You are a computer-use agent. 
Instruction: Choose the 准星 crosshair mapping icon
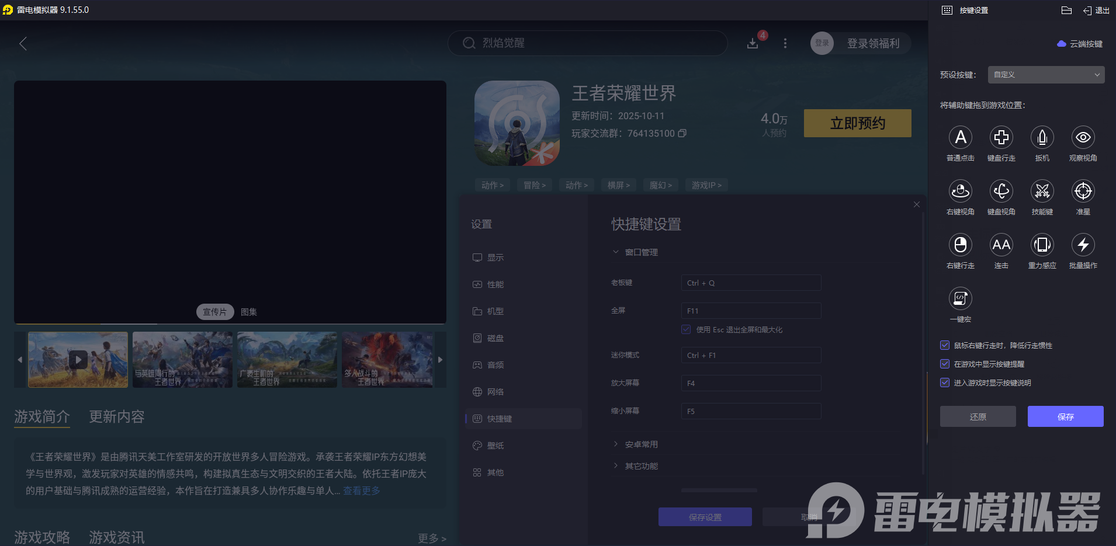tap(1083, 191)
